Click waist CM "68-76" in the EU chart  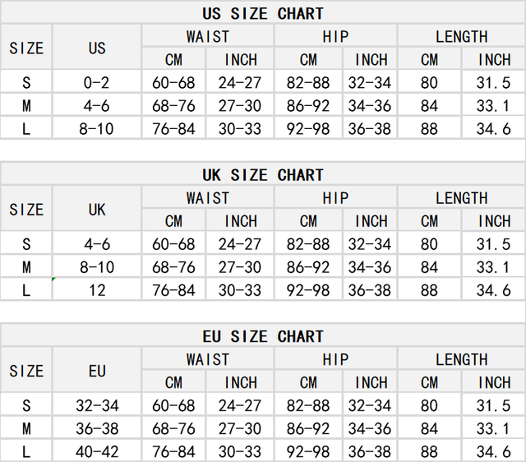pyautogui.click(x=173, y=428)
